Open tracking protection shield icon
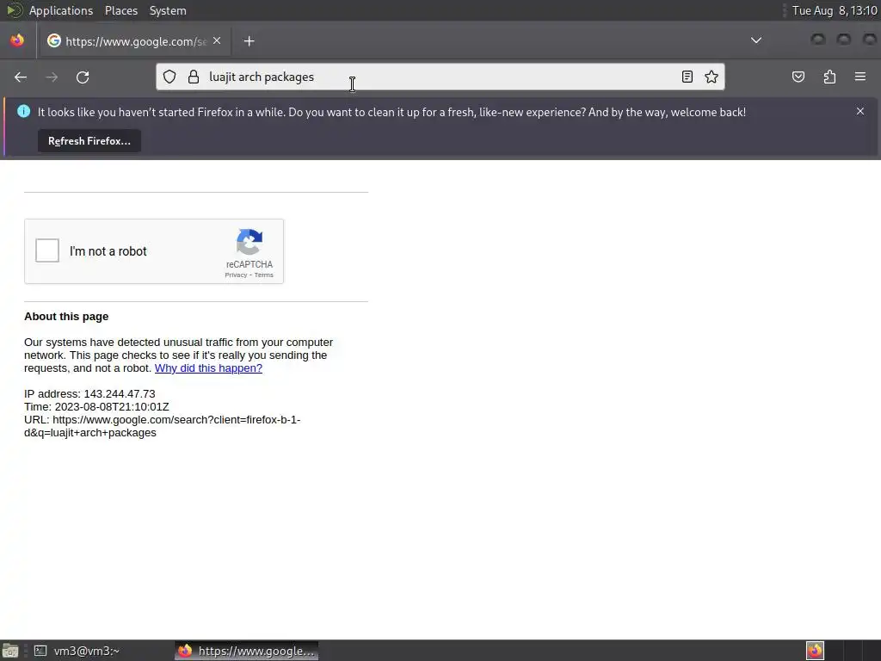Screen dimensions: 881x661 pyautogui.click(x=169, y=77)
